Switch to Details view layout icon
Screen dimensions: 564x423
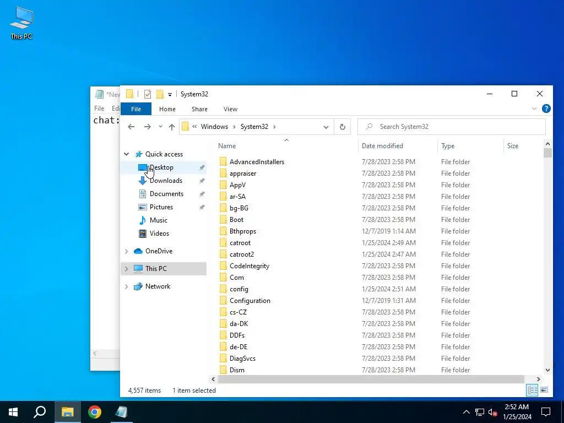tap(532, 390)
